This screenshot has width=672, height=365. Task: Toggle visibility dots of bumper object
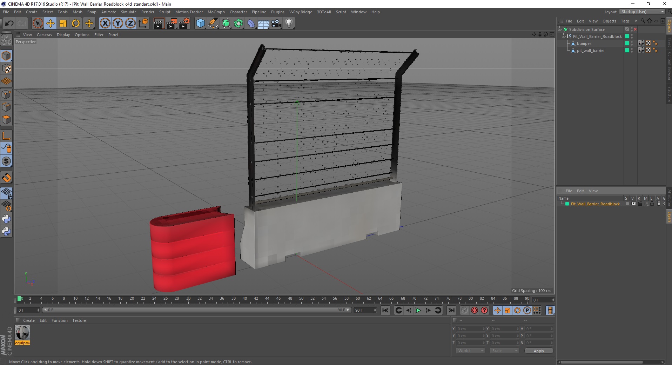pyautogui.click(x=632, y=44)
